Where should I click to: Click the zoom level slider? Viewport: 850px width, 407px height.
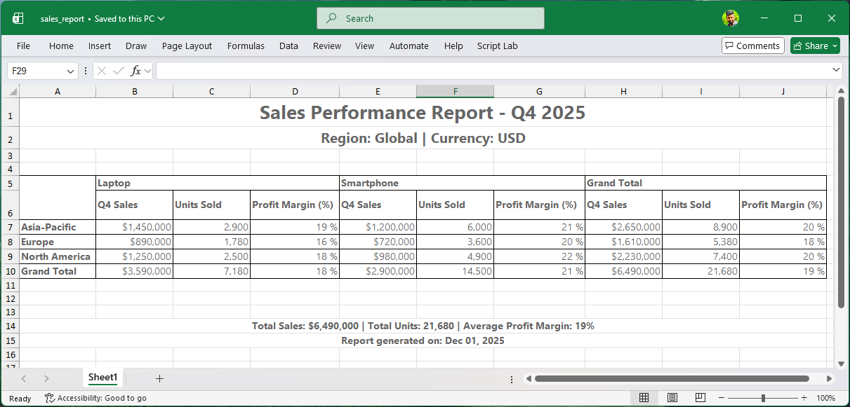(x=763, y=398)
